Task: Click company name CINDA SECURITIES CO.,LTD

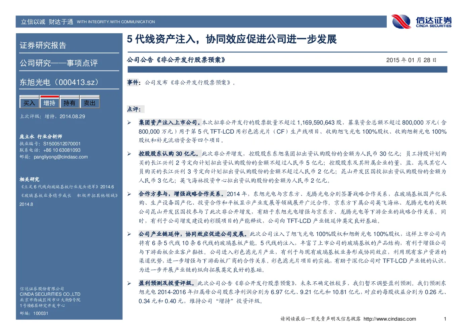Action: coord(50,294)
